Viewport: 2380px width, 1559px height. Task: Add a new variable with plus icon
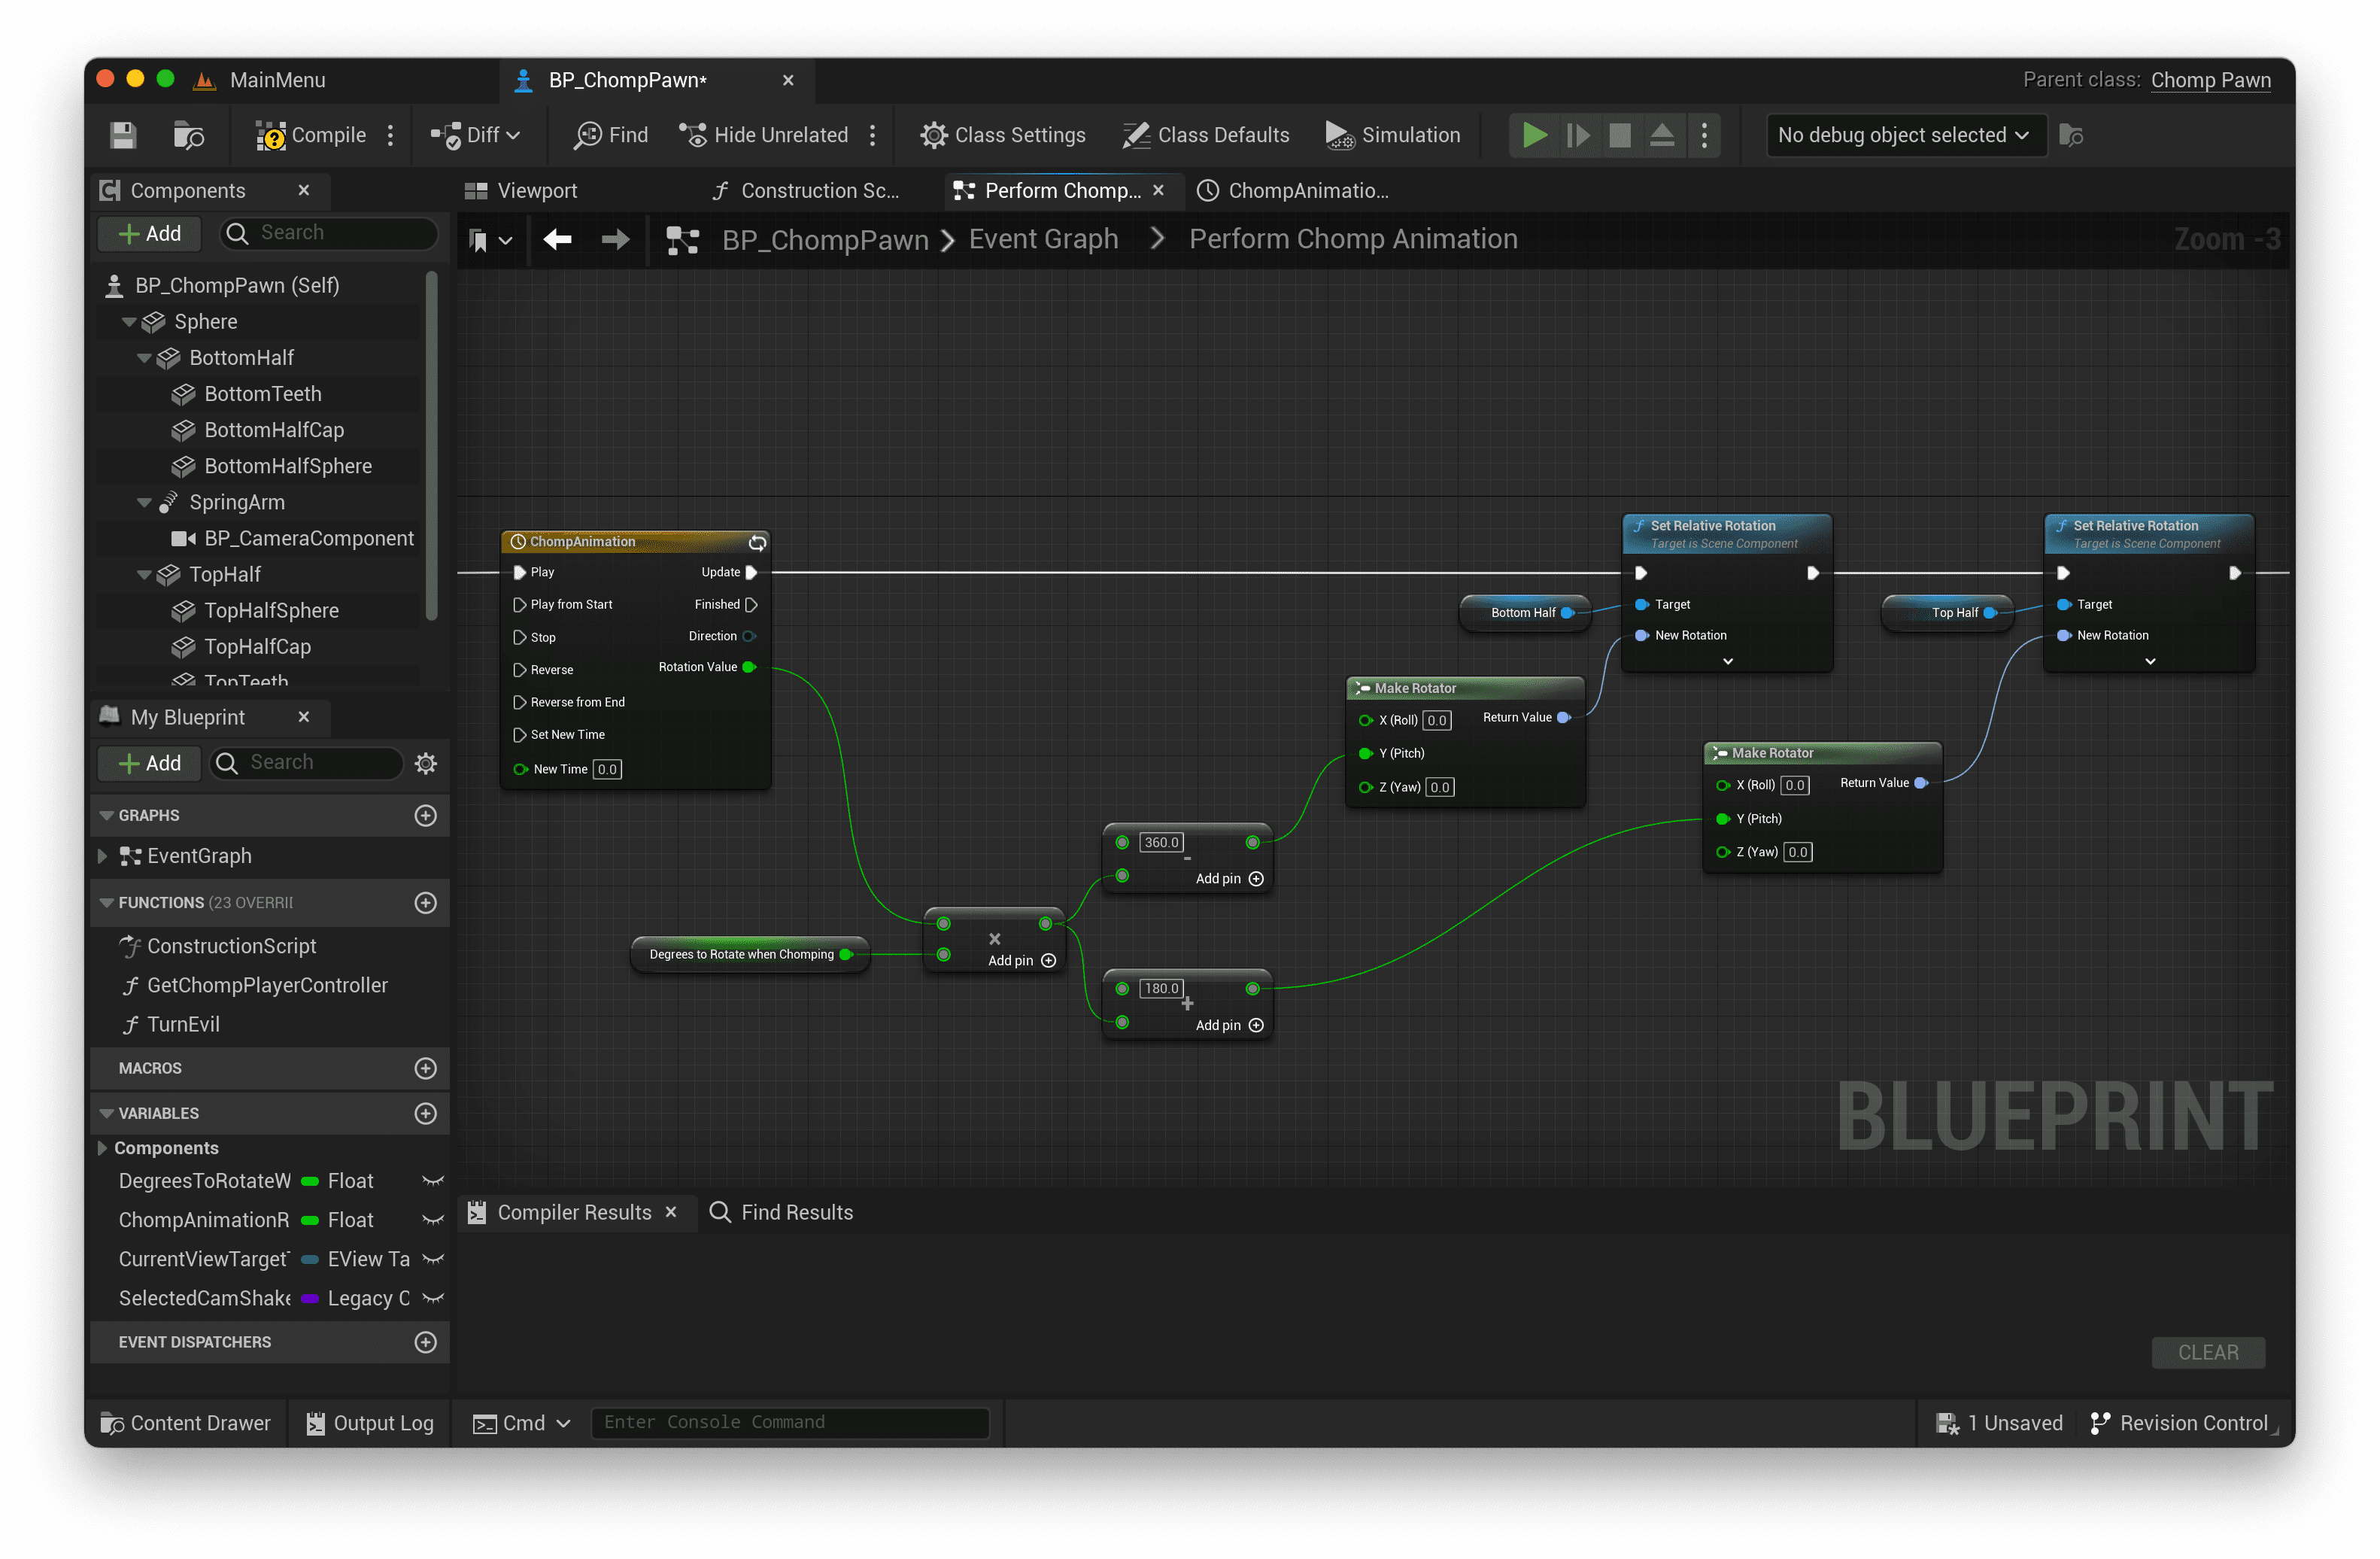[426, 1113]
